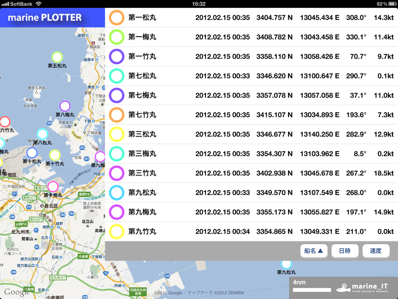This screenshot has height=299, width=398.
Task: Tap the green circle icon for 第一梅丸
Action: (x=117, y=37)
